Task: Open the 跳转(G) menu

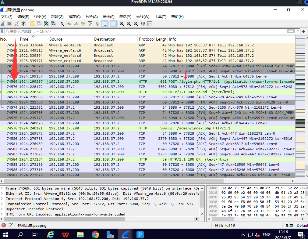Action: point(57,17)
